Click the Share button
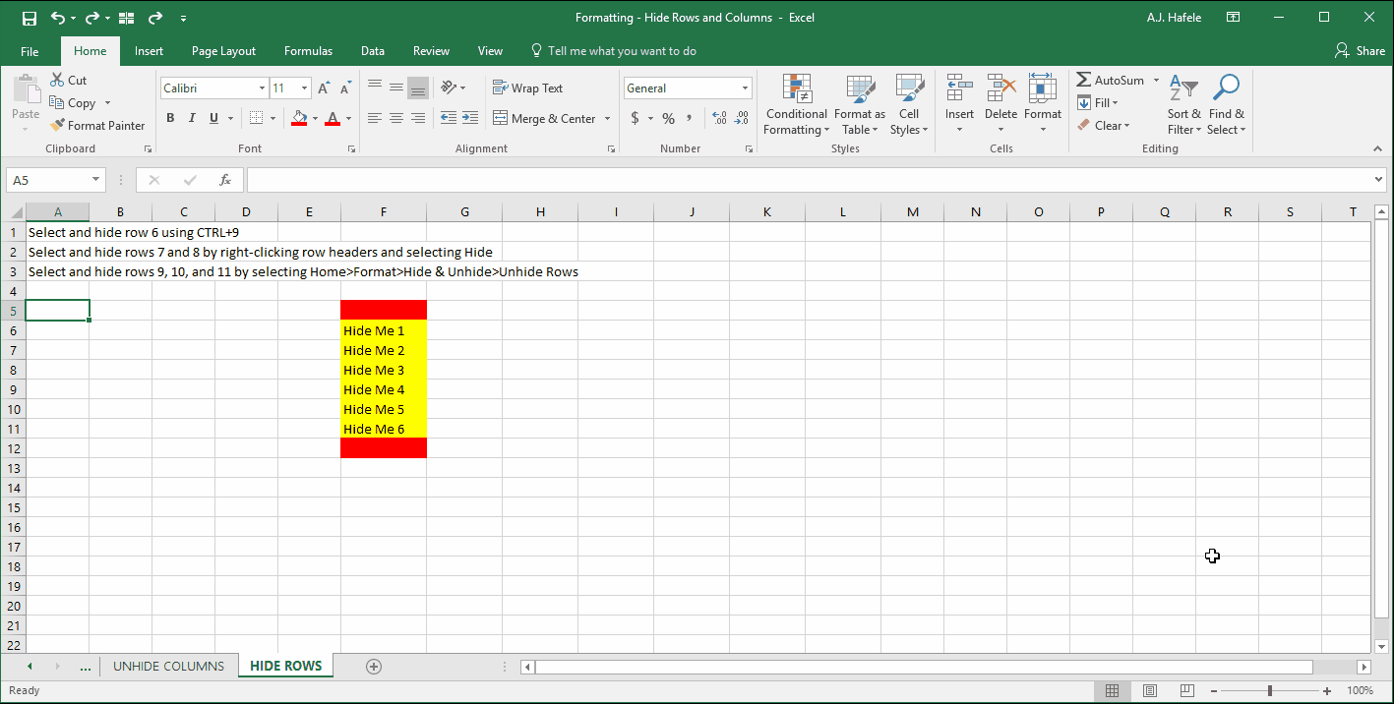 (1360, 51)
